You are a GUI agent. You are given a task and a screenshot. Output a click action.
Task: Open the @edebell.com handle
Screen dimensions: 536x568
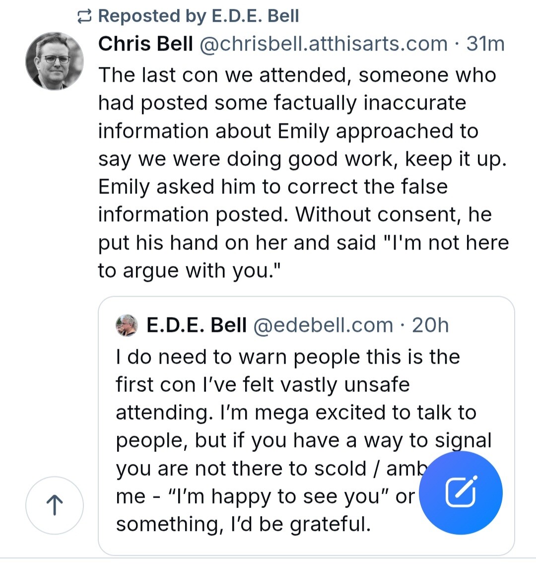point(323,325)
